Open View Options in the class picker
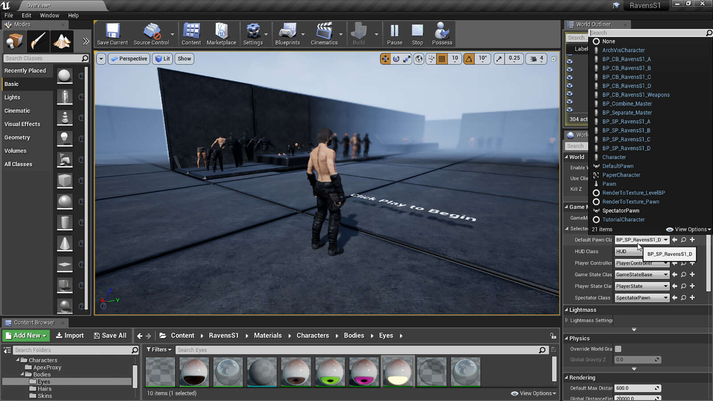This screenshot has height=401, width=713. pyautogui.click(x=688, y=229)
